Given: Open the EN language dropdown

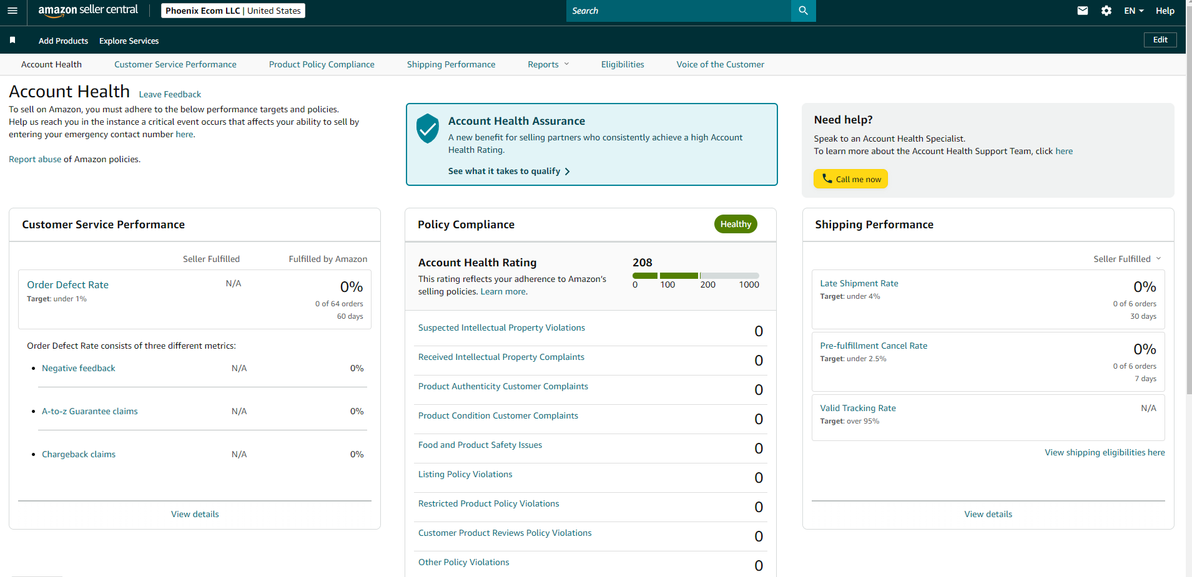Looking at the screenshot, I should pos(1134,11).
